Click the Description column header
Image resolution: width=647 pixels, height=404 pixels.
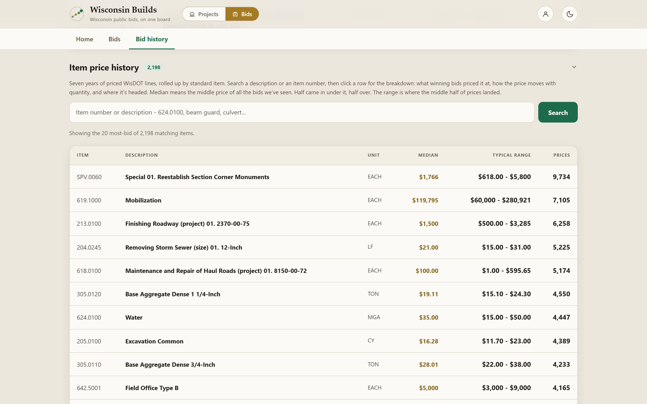click(142, 155)
